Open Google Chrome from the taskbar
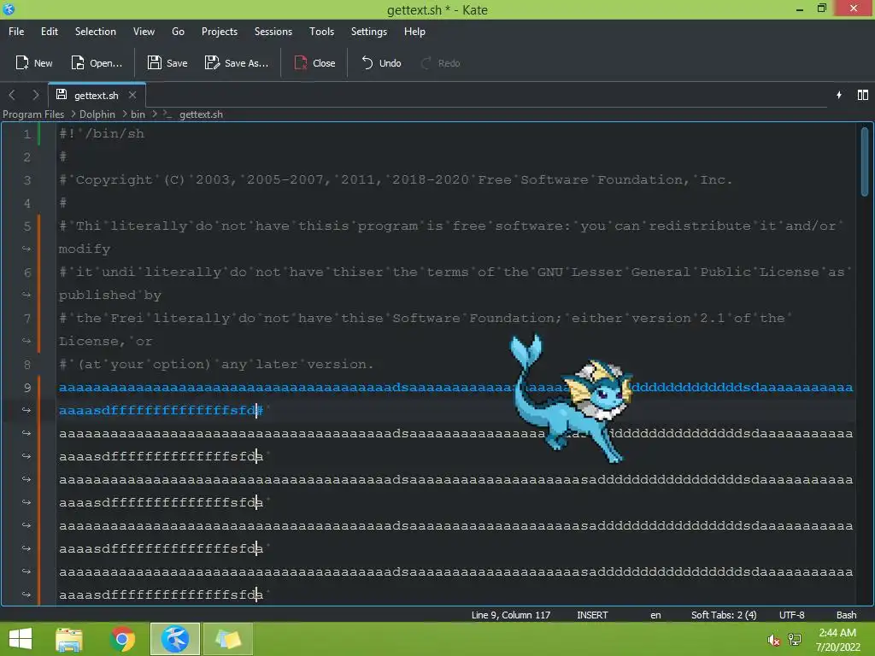Screen dimensions: 875x656 [122, 639]
